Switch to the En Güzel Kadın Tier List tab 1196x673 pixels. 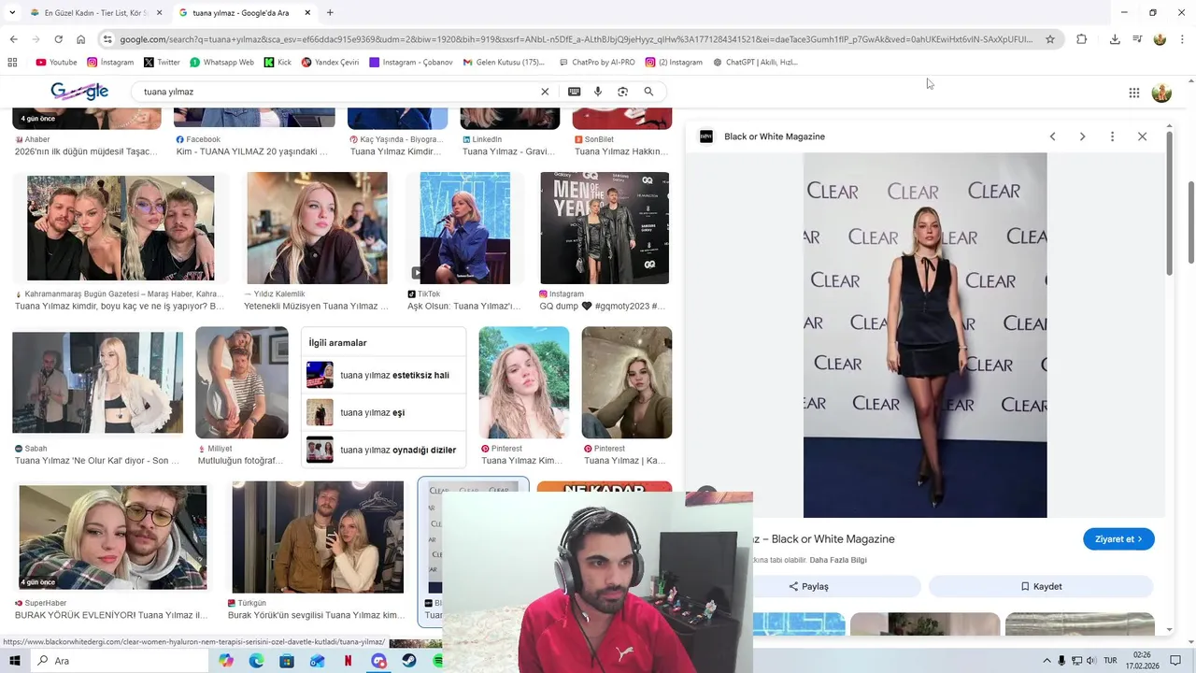pyautogui.click(x=96, y=13)
